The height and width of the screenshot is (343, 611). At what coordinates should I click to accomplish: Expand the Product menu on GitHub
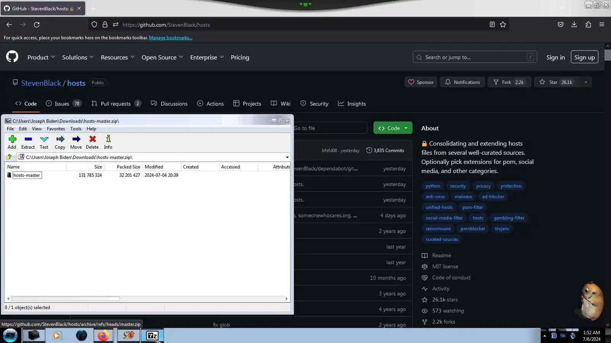point(41,57)
